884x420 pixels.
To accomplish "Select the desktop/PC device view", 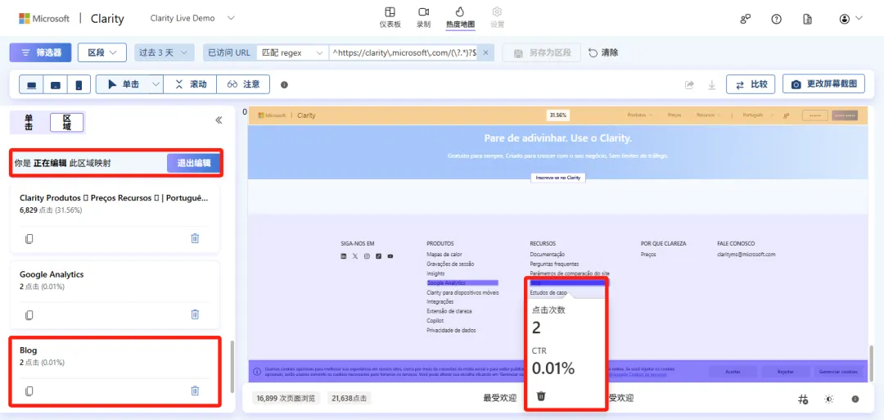I will (x=32, y=84).
